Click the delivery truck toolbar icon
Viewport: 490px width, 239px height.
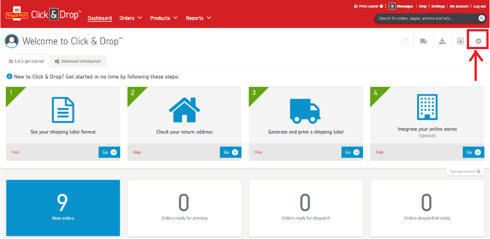click(x=424, y=41)
